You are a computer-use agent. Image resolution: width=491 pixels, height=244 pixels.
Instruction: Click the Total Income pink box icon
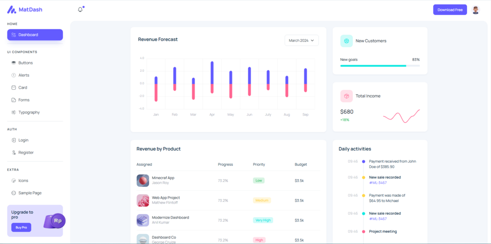click(346, 96)
